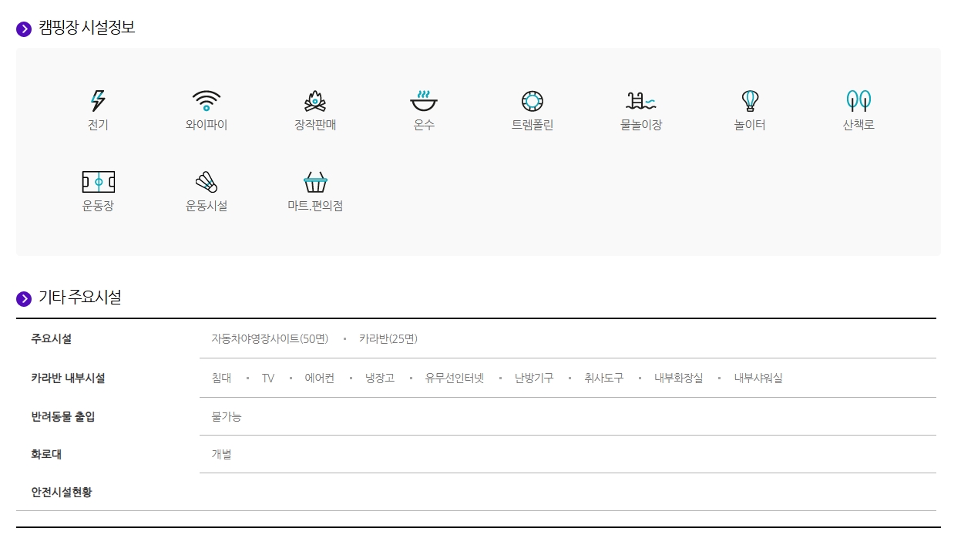This screenshot has width=971, height=545.
Task: Select the 와이파이 Wi-Fi icon
Action: pyautogui.click(x=207, y=101)
